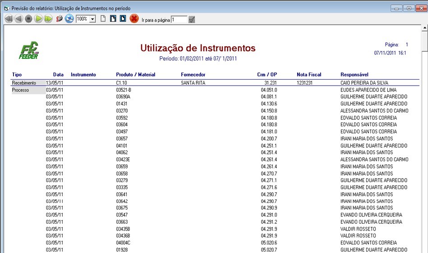
Task: Click OP value '04.051.0'
Action: [x=269, y=90]
